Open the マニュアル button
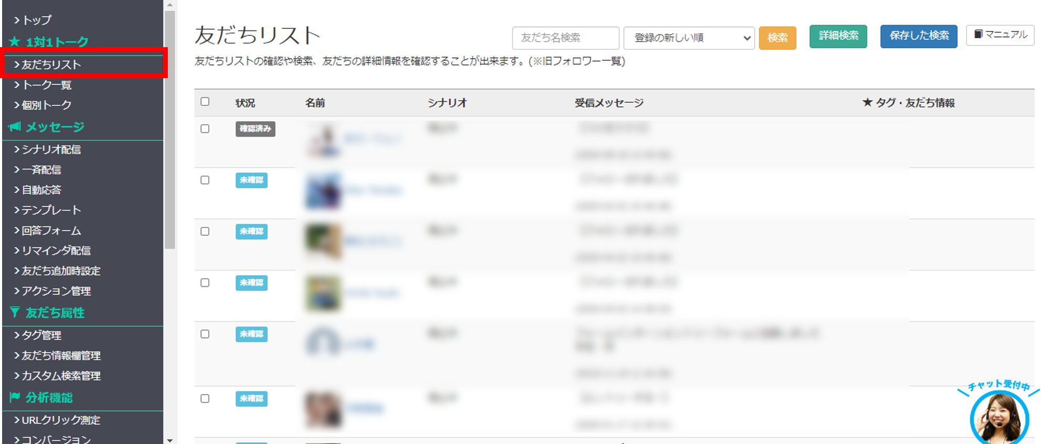This screenshot has width=1051, height=444. [x=1000, y=35]
